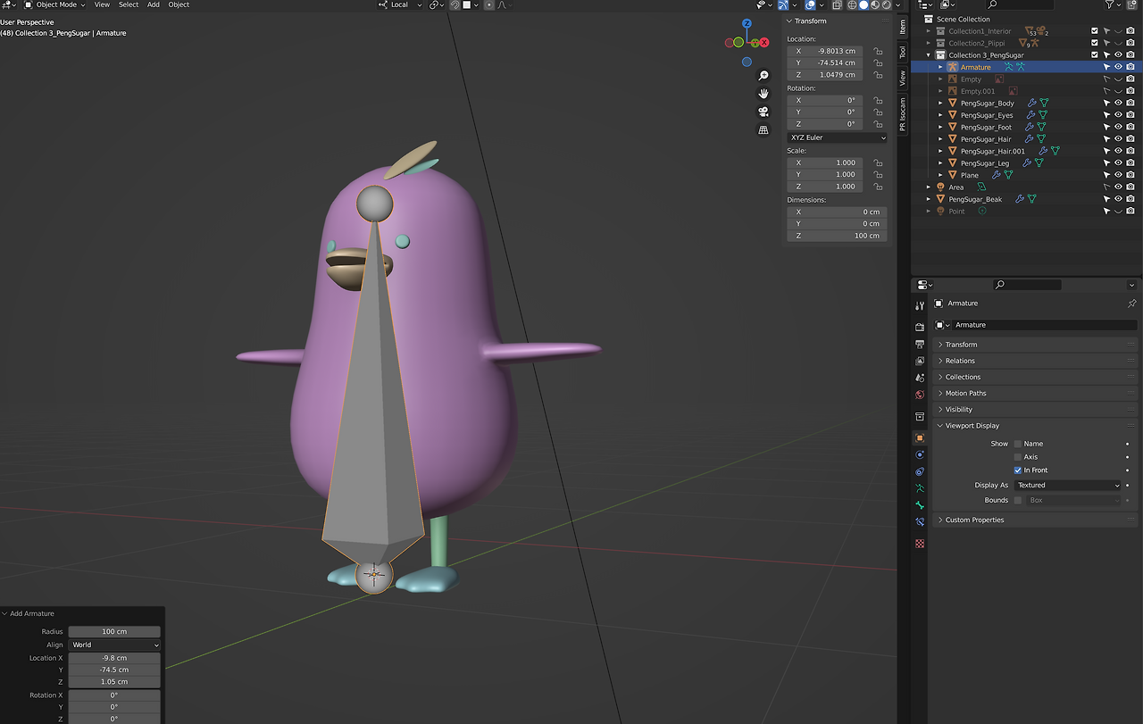
Task: Click the pan view hand icon
Action: coord(763,94)
